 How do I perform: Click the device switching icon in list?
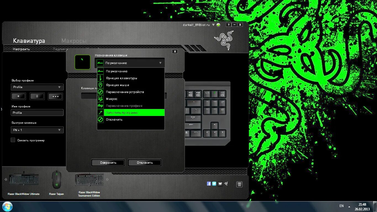coord(100,92)
